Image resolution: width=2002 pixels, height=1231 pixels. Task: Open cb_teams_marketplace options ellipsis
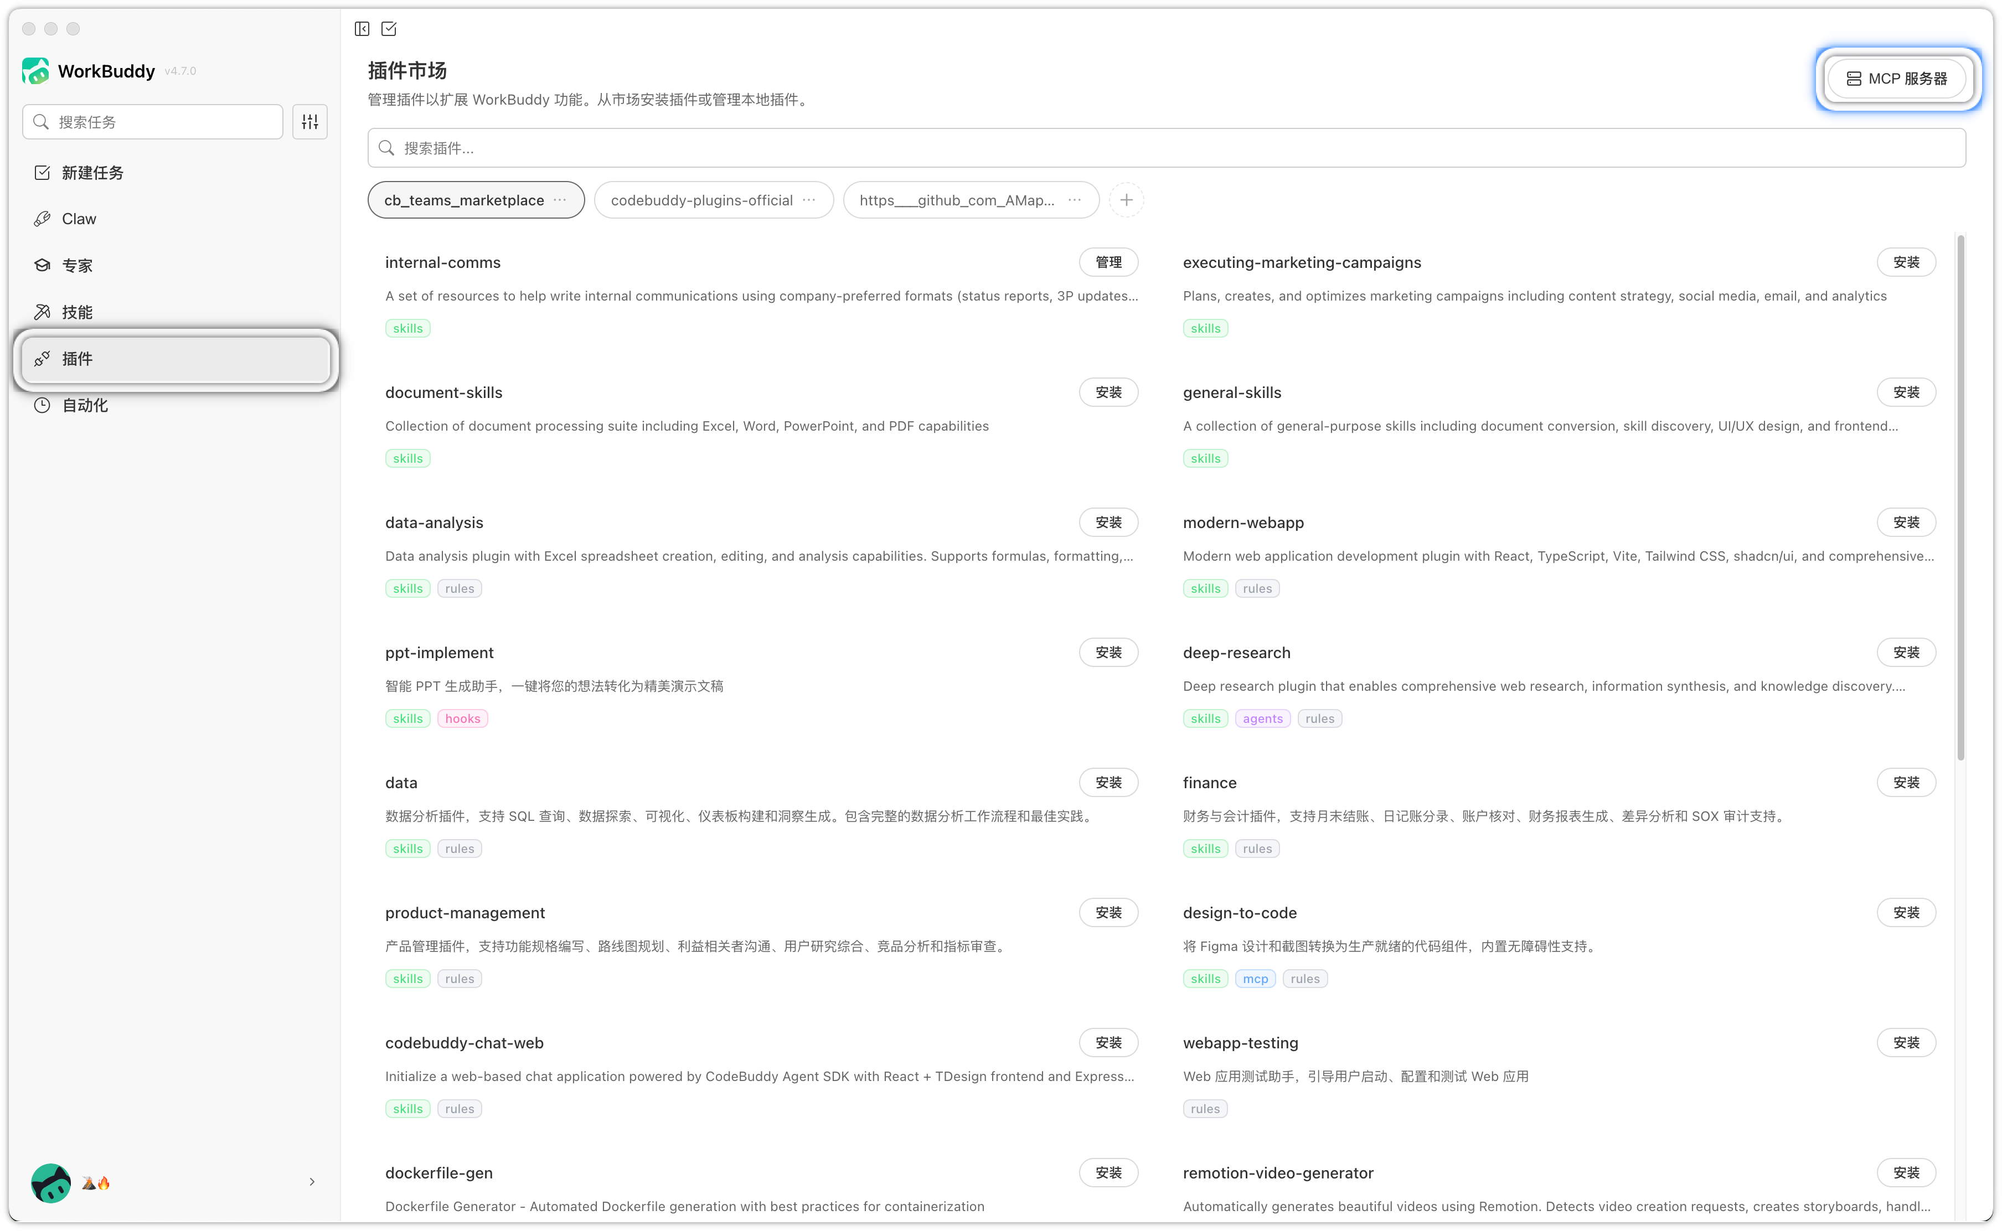[560, 200]
